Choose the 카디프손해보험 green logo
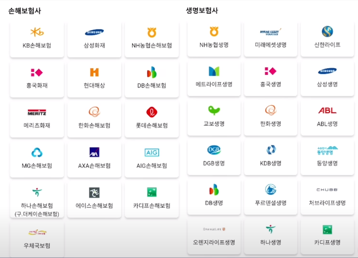Image resolution: width=358 pixels, height=258 pixels. (x=152, y=192)
